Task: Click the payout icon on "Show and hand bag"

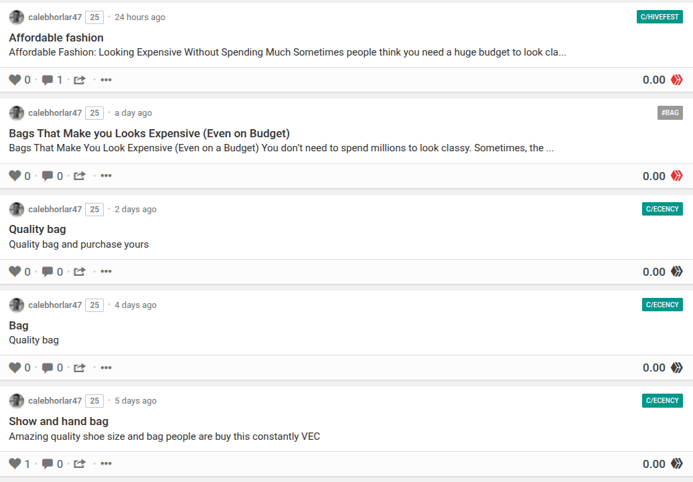Action: tap(677, 463)
